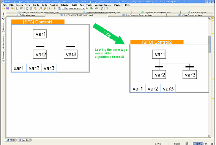Screen dimensions: 216x145
Task: Click the Paste clipboard icon
Action: coord(35,8)
